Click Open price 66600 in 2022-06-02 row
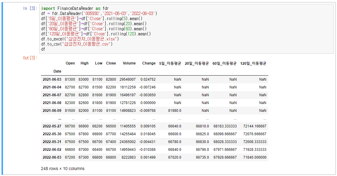Image resolution: width=337 pixels, height=176 pixels. tap(70, 150)
